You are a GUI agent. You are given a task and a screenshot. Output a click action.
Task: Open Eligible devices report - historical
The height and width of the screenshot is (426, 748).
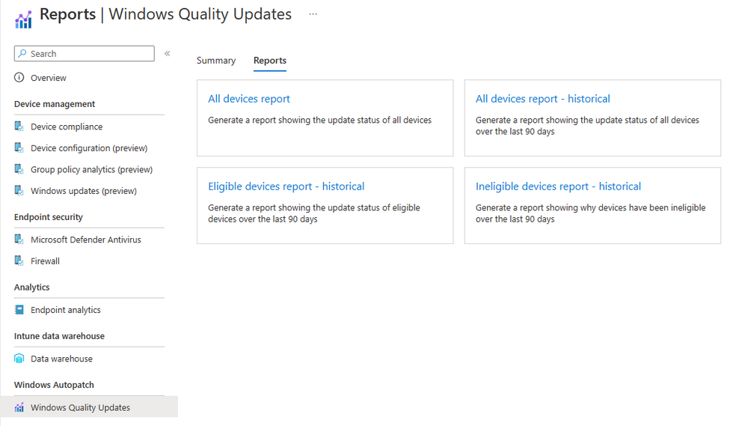pos(286,186)
